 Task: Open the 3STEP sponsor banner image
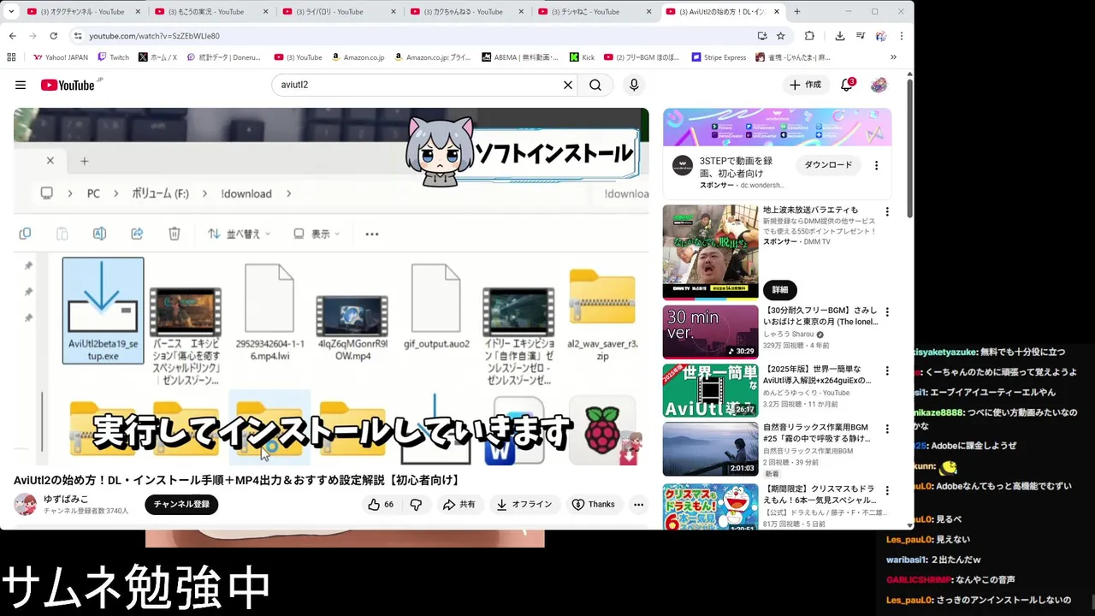pyautogui.click(x=777, y=127)
